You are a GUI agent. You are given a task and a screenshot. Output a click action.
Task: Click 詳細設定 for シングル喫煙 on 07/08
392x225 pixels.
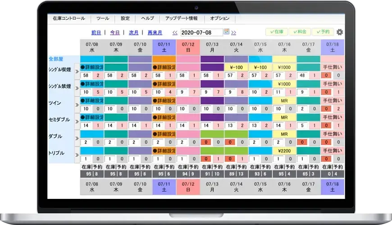[x=92, y=67]
